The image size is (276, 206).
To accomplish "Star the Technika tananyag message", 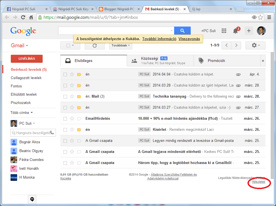I will pos(72,97).
